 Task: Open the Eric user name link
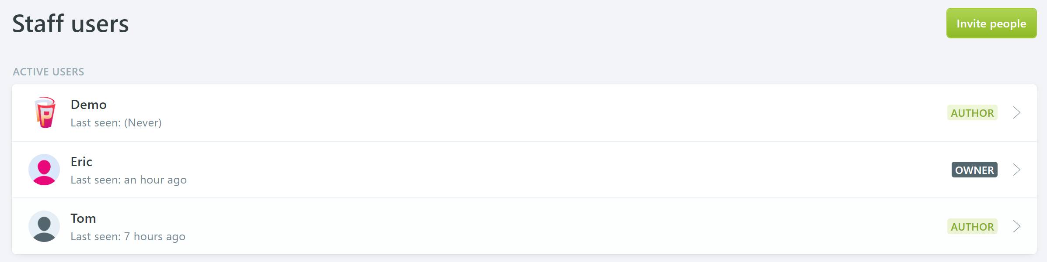tap(81, 162)
